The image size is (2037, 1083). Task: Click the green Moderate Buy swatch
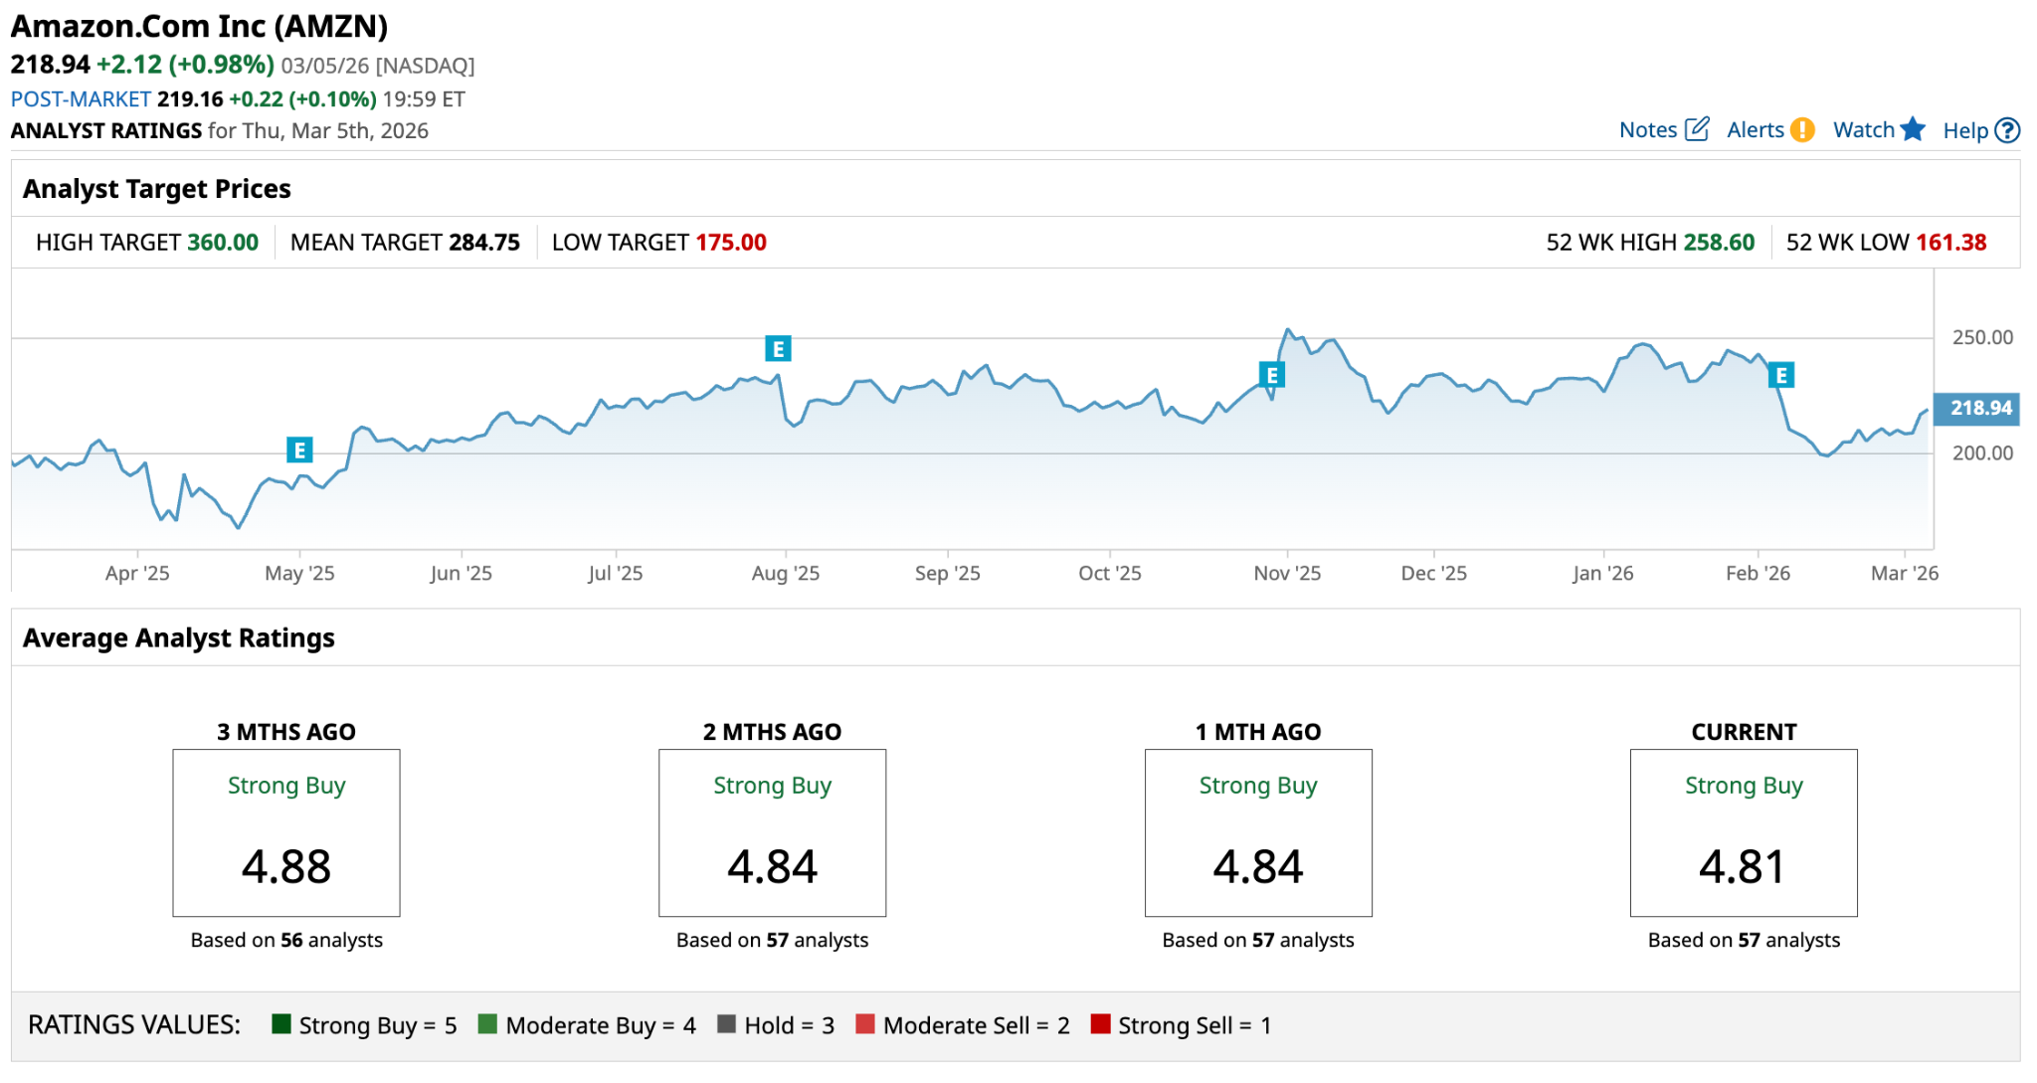487,1024
